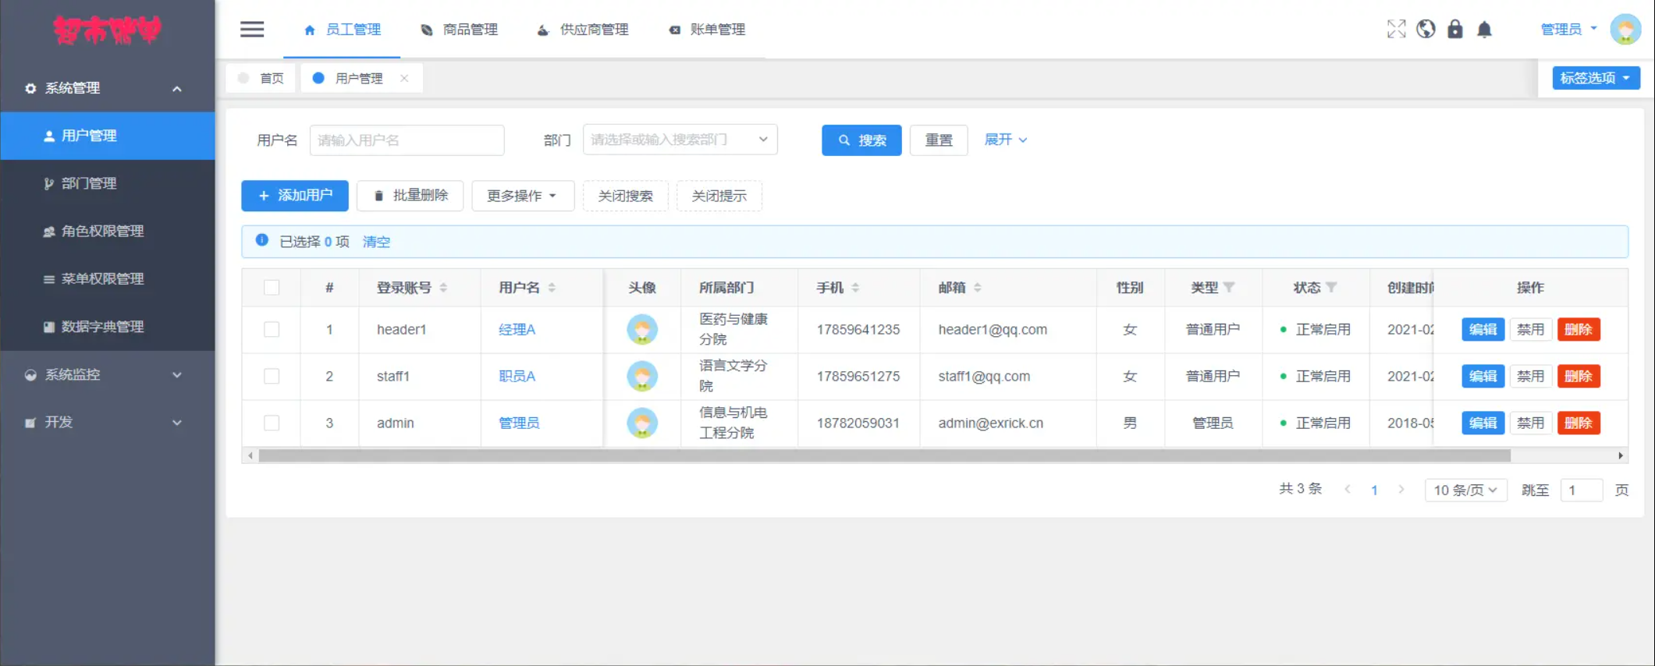Toggle fullscreen mode icon

(x=1396, y=30)
